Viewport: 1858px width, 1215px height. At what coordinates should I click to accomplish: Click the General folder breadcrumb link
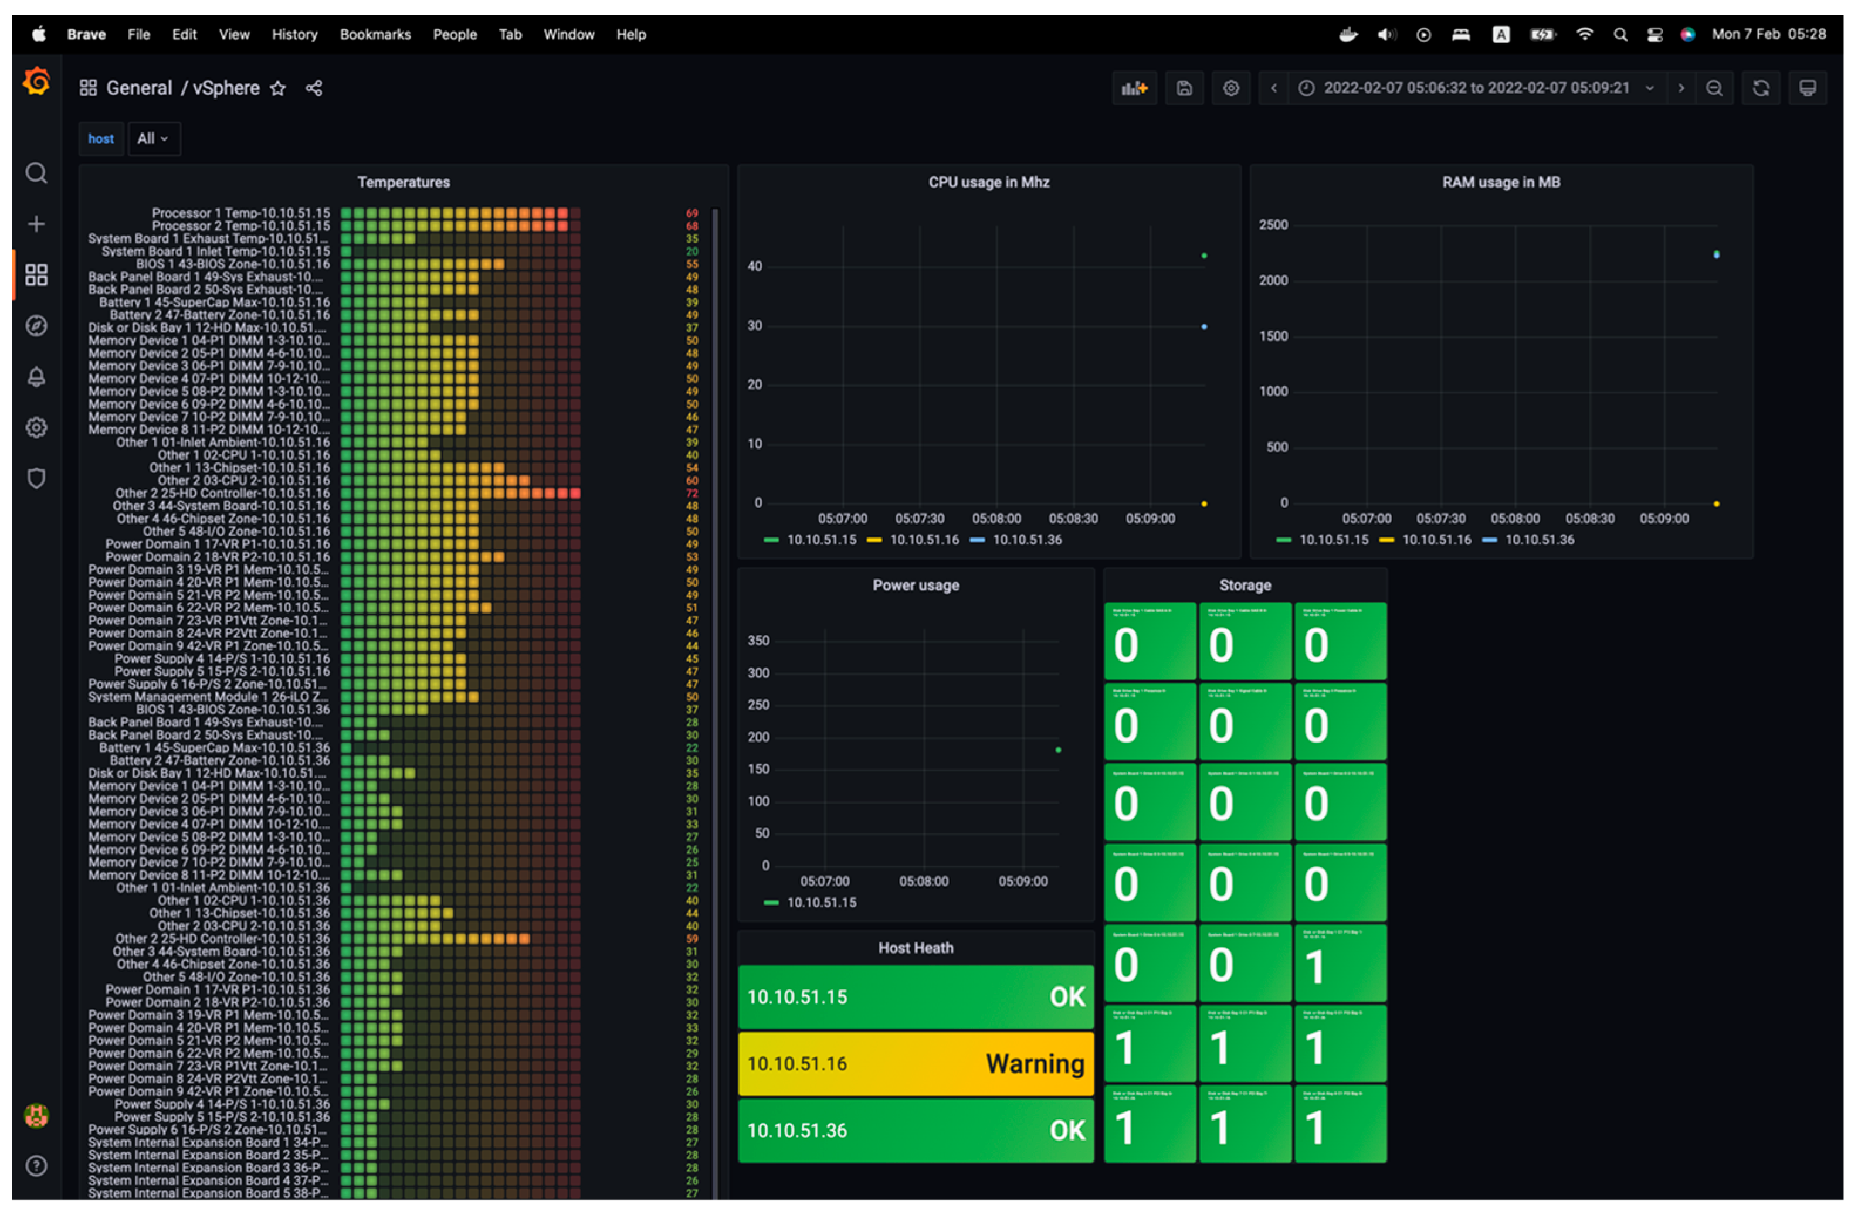(x=138, y=88)
